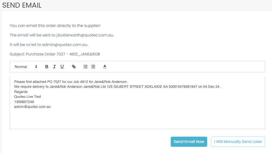
Task: Toggle italic text formatting
Action: [x=54, y=67]
